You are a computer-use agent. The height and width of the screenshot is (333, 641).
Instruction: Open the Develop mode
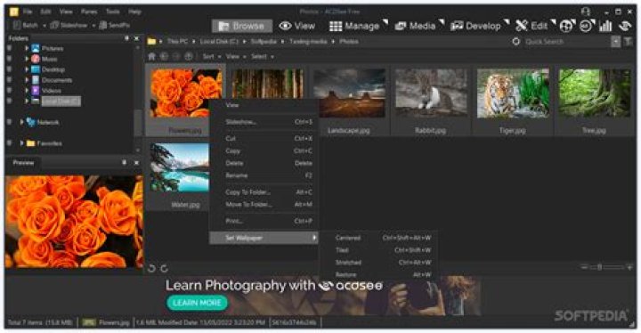475,26
